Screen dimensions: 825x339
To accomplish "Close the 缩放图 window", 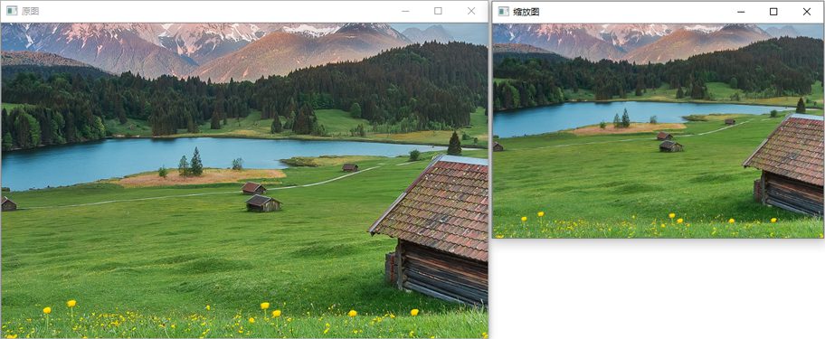I will click(807, 12).
